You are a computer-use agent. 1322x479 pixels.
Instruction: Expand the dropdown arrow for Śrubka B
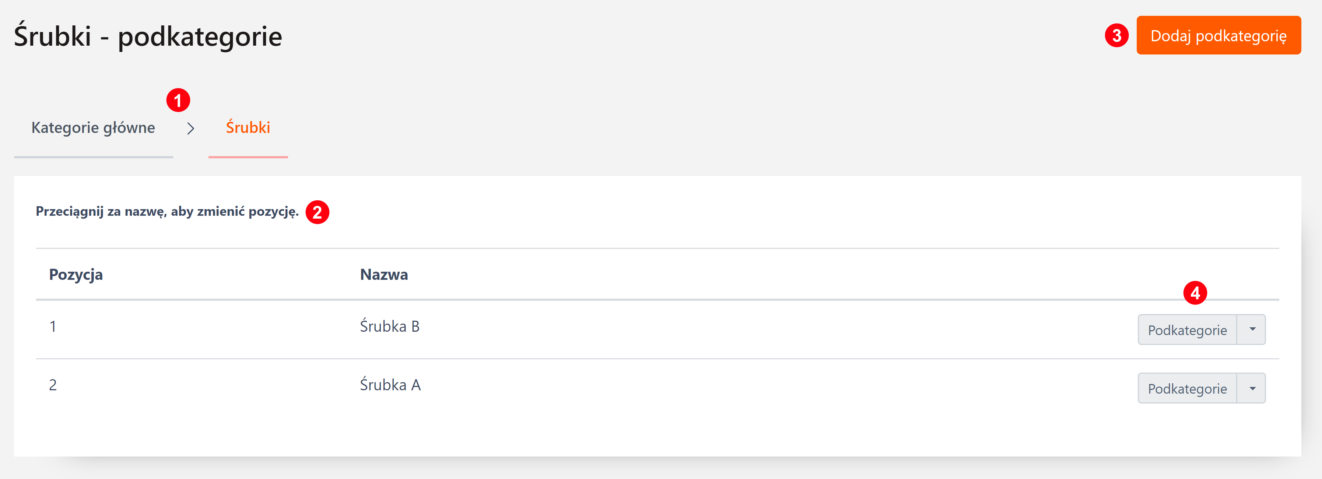point(1252,329)
